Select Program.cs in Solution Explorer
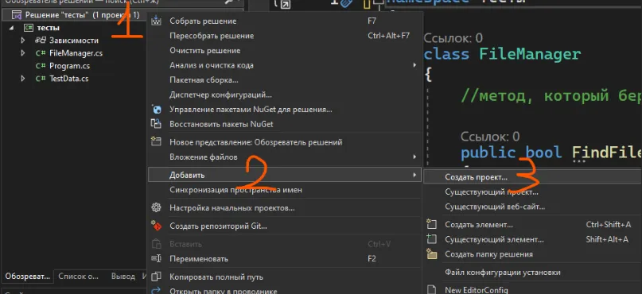This screenshot has height=294, width=642. (69, 66)
